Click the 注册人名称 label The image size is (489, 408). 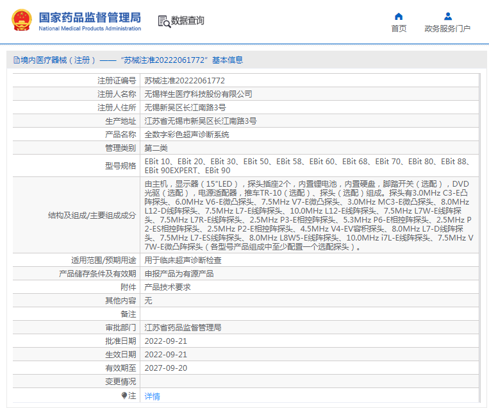(117, 94)
